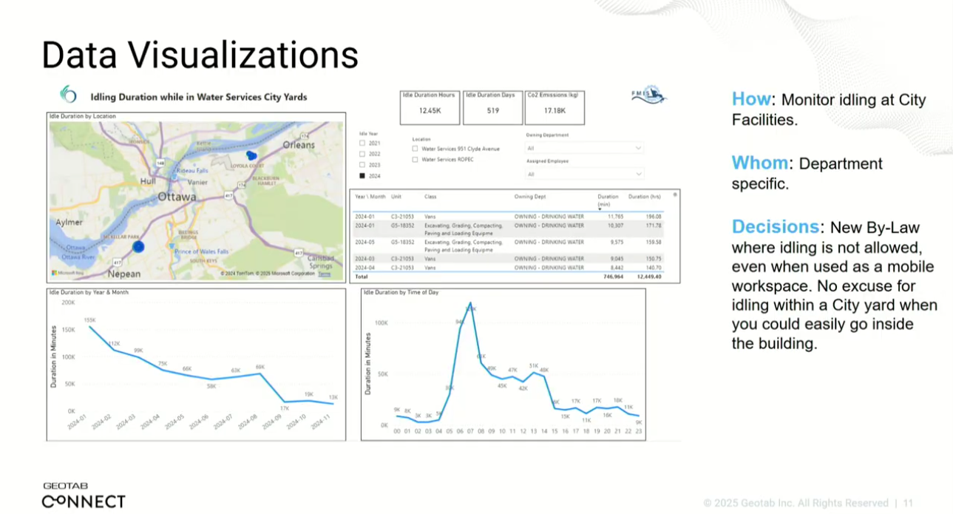Click the blue idling marker near Nepean on the map
The width and height of the screenshot is (953, 514).
[x=138, y=247]
